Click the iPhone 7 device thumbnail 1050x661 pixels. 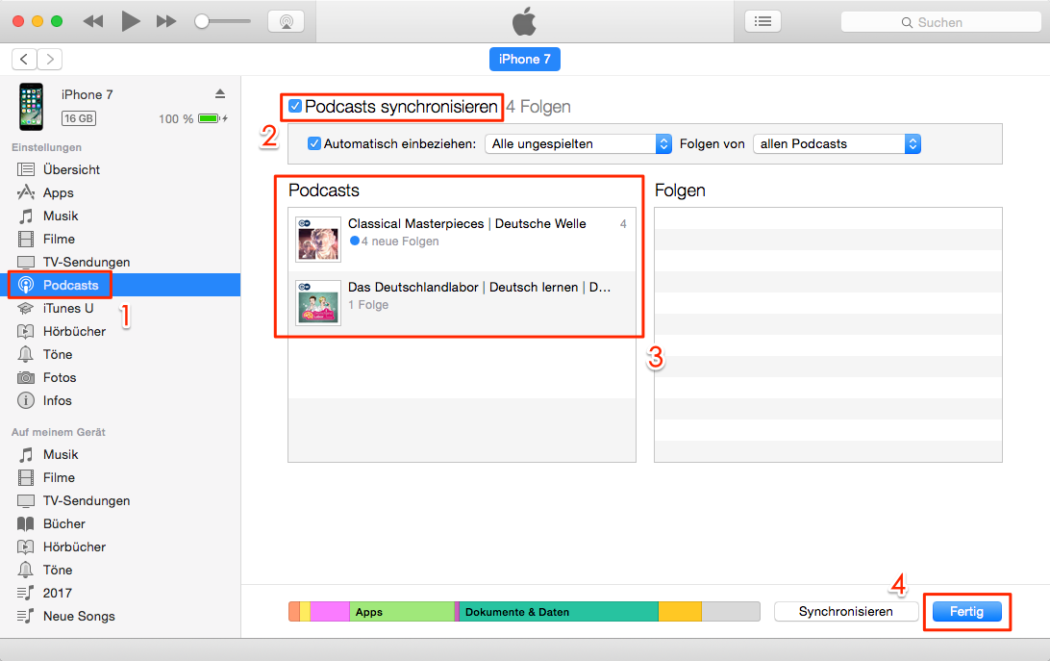point(31,107)
